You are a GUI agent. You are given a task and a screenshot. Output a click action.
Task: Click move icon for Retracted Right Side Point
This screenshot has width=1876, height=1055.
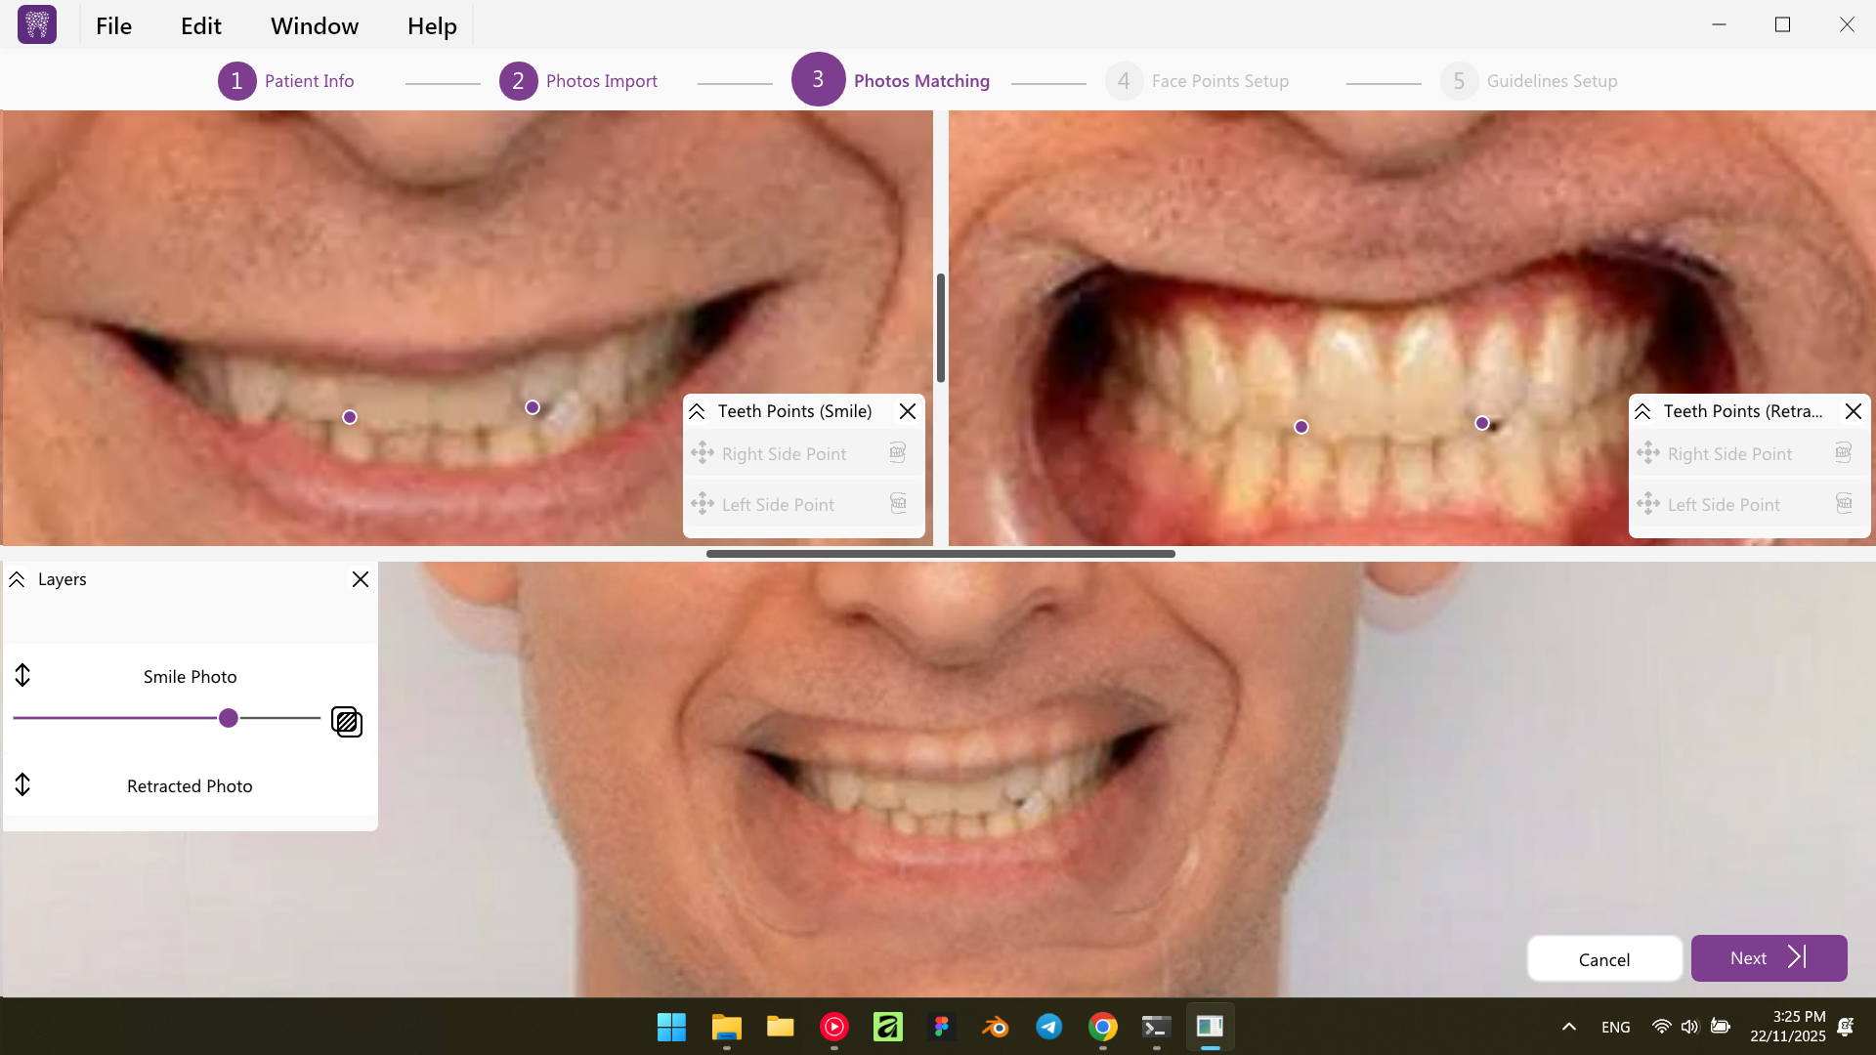(1648, 453)
